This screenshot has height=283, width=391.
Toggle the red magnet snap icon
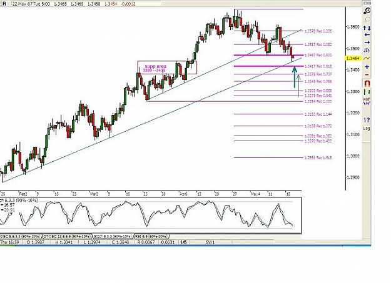[367, 83]
